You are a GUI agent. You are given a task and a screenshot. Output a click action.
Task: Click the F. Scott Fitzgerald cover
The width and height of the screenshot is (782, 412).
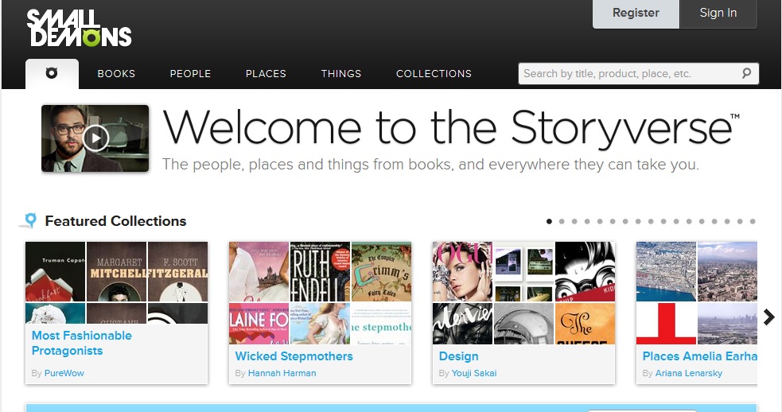177,271
